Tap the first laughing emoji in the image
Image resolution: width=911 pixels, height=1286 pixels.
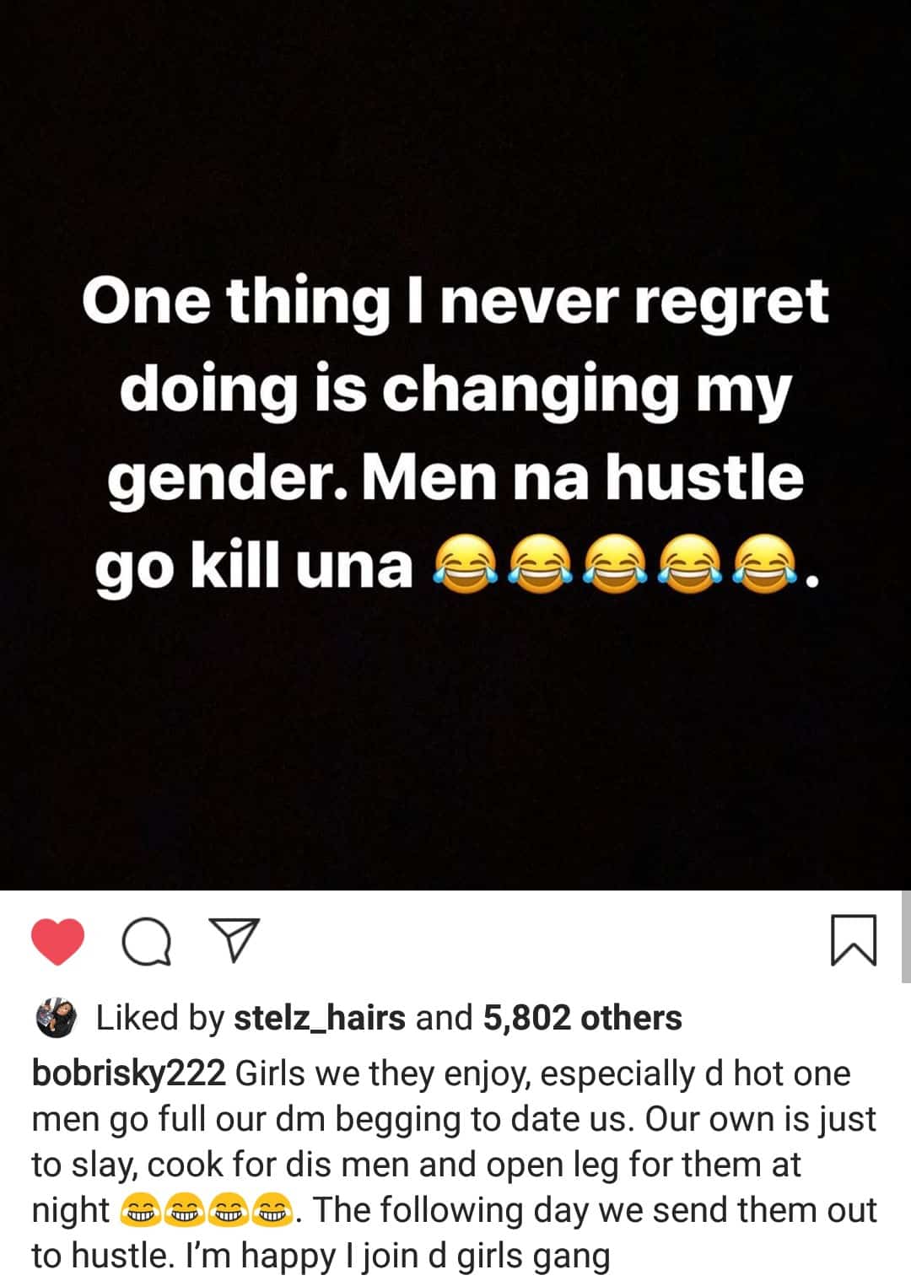pos(466,566)
